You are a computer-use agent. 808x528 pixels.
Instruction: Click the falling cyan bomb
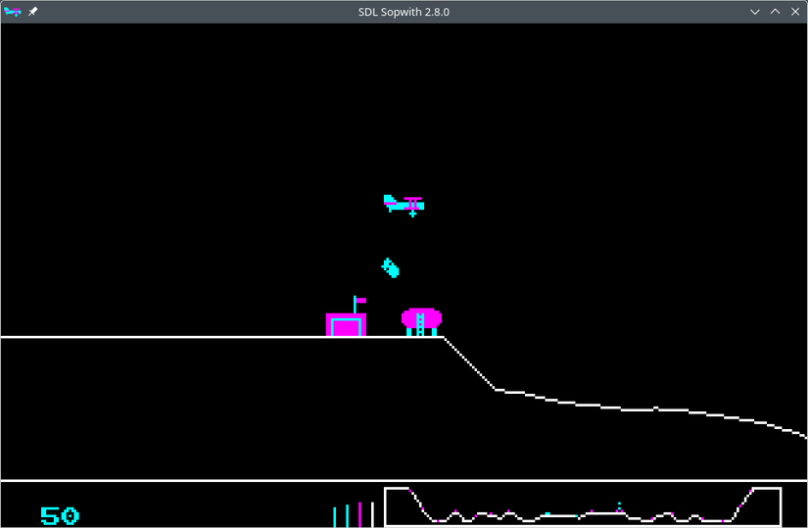point(390,268)
